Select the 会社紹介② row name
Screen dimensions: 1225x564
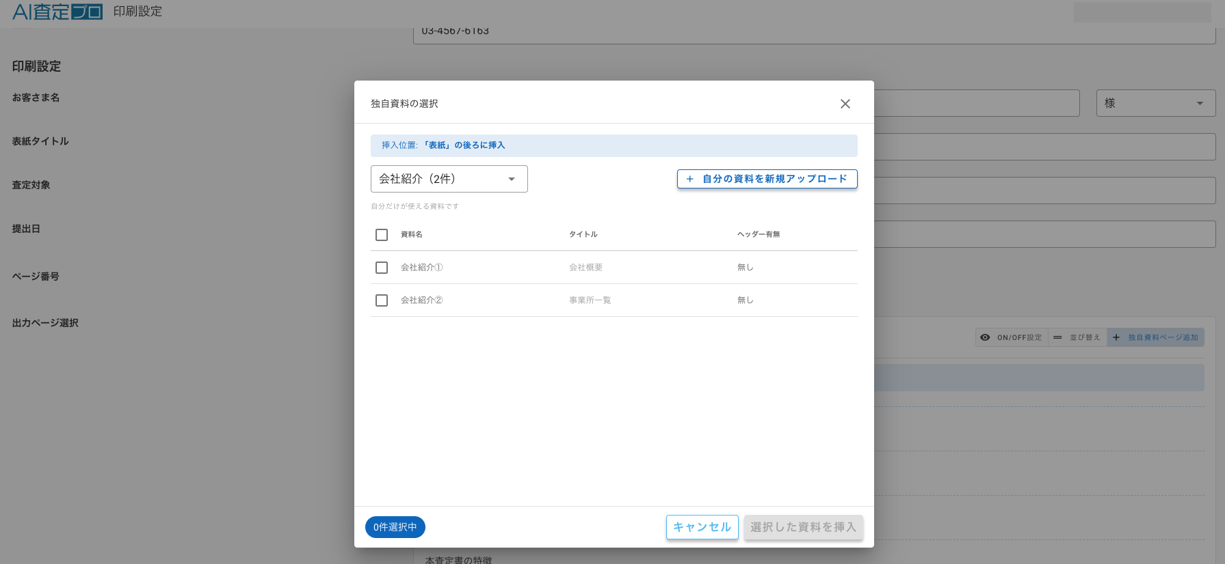[x=422, y=300]
